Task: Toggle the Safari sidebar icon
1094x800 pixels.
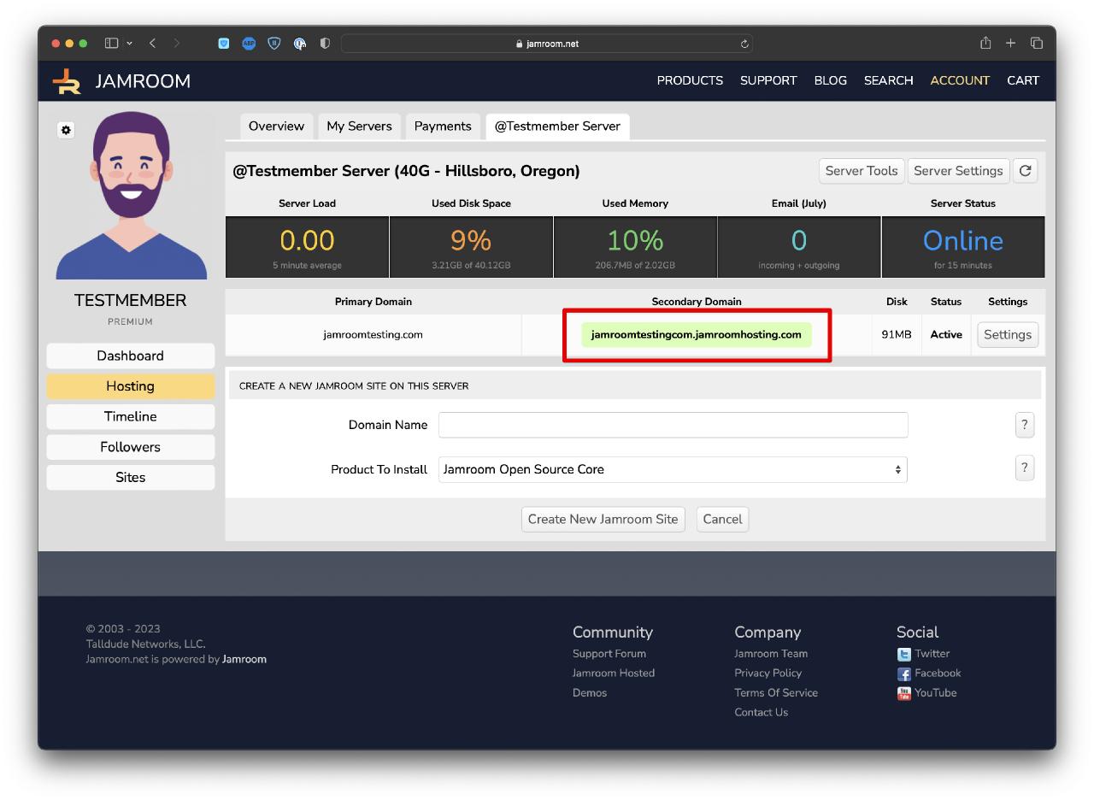Action: tap(111, 44)
